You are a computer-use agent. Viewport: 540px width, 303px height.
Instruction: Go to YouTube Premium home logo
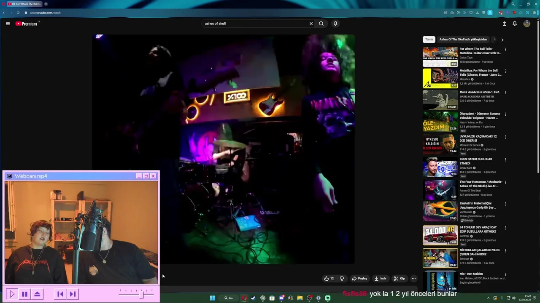[27, 24]
